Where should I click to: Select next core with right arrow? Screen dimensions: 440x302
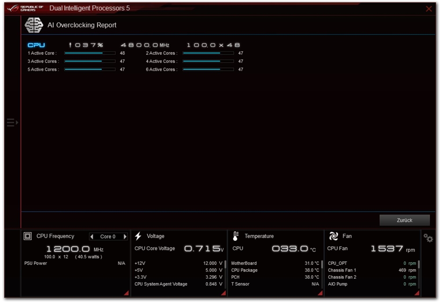[125, 237]
